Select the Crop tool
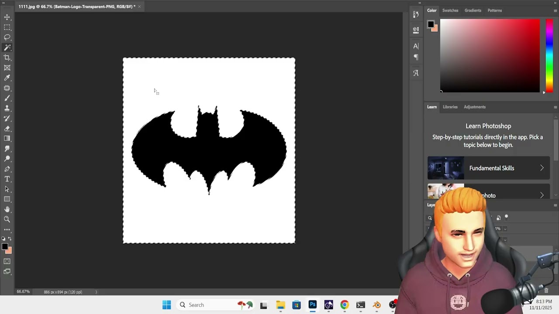The width and height of the screenshot is (559, 314). pos(7,58)
